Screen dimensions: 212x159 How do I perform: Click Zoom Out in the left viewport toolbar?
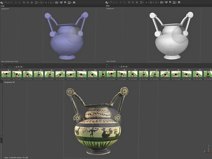(x=28, y=2)
